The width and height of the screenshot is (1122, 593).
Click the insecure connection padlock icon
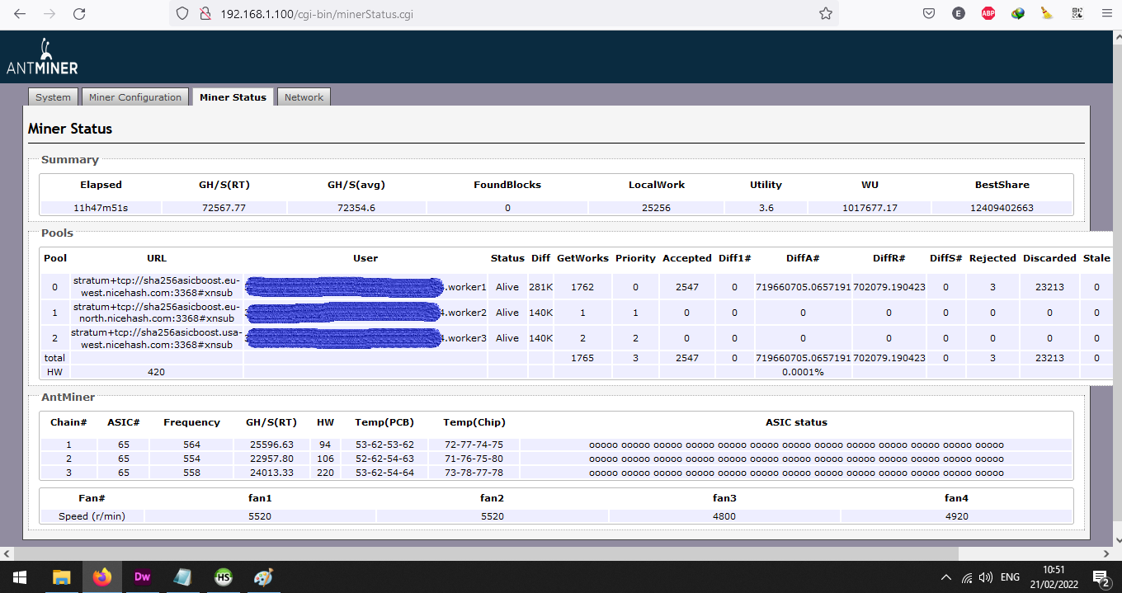[x=205, y=14]
